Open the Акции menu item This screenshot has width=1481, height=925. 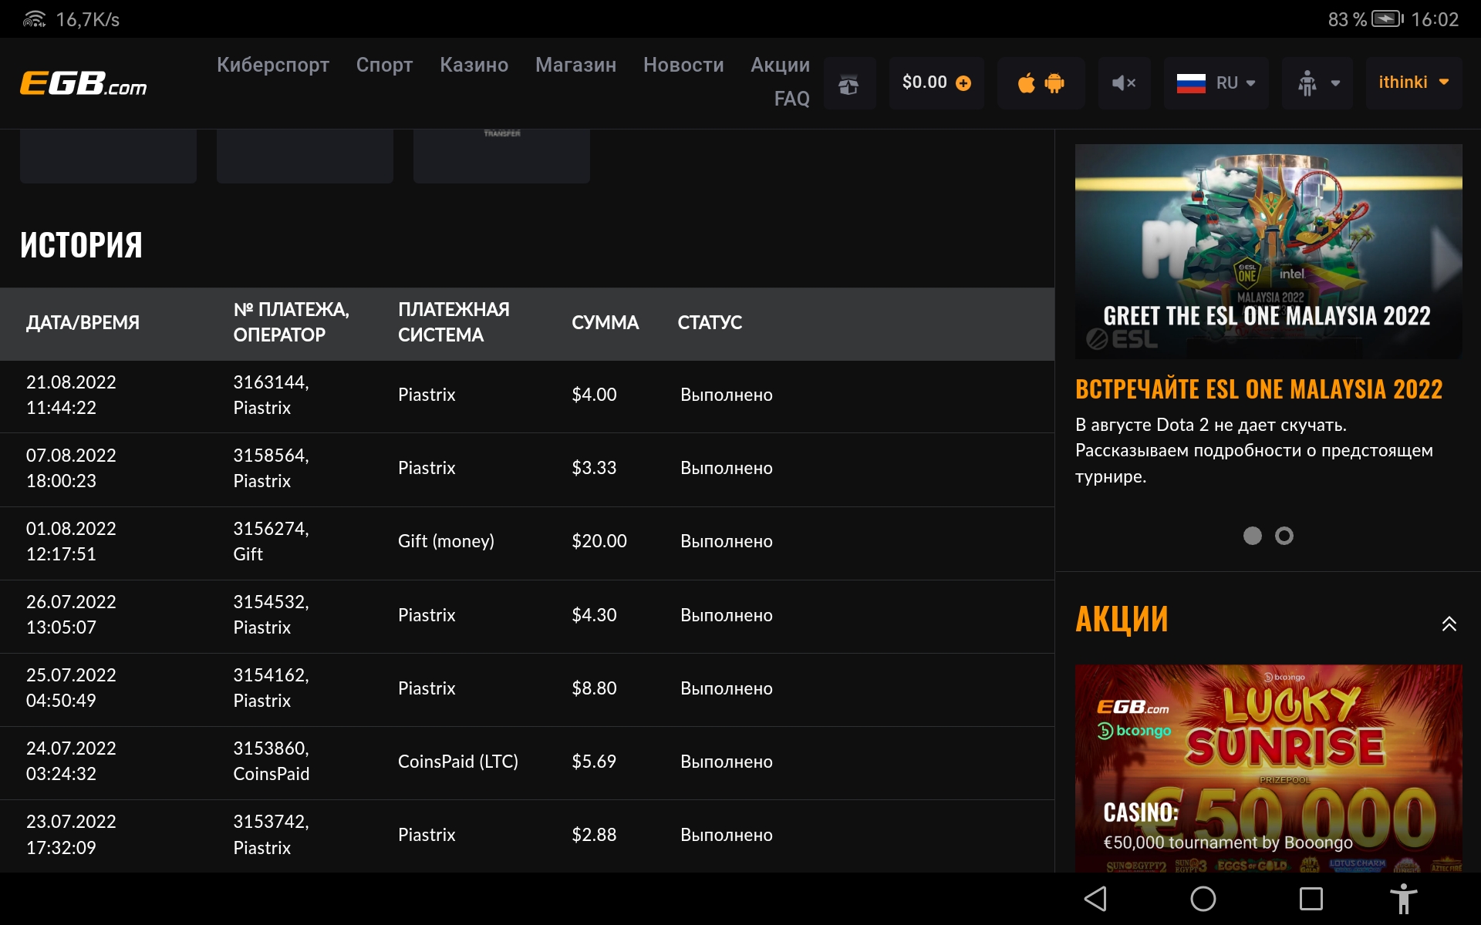[780, 65]
